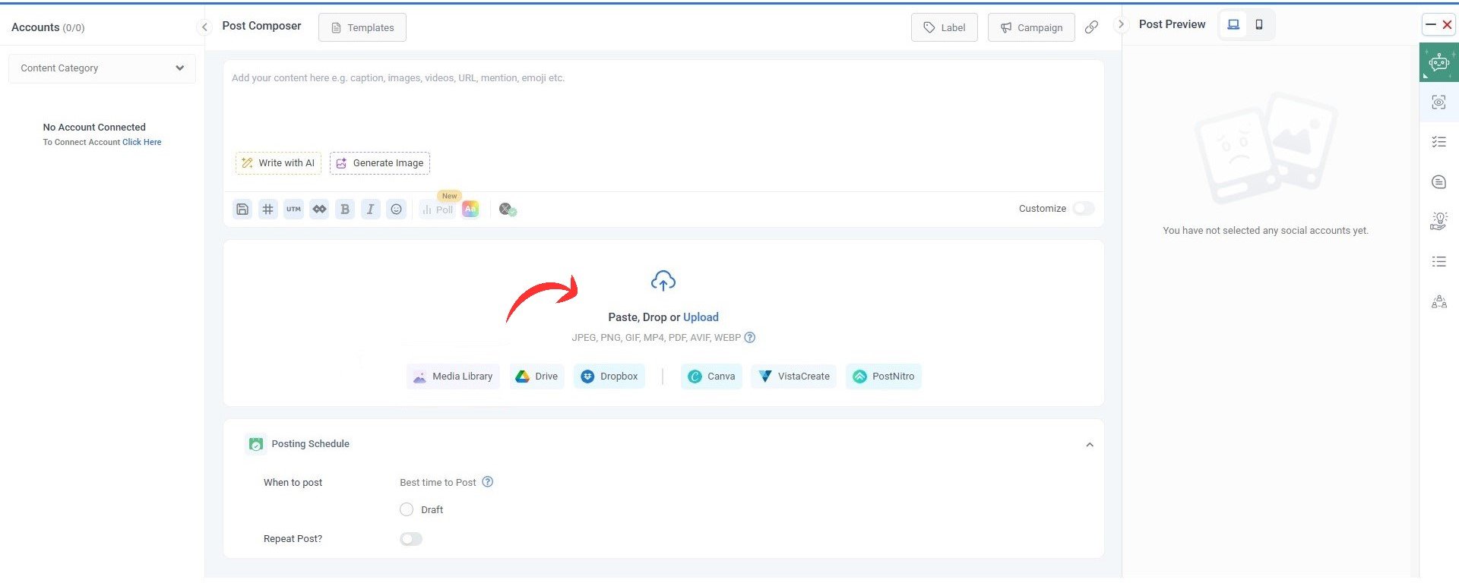This screenshot has width=1459, height=583.
Task: Switch preview to mobile device view
Action: 1259,25
